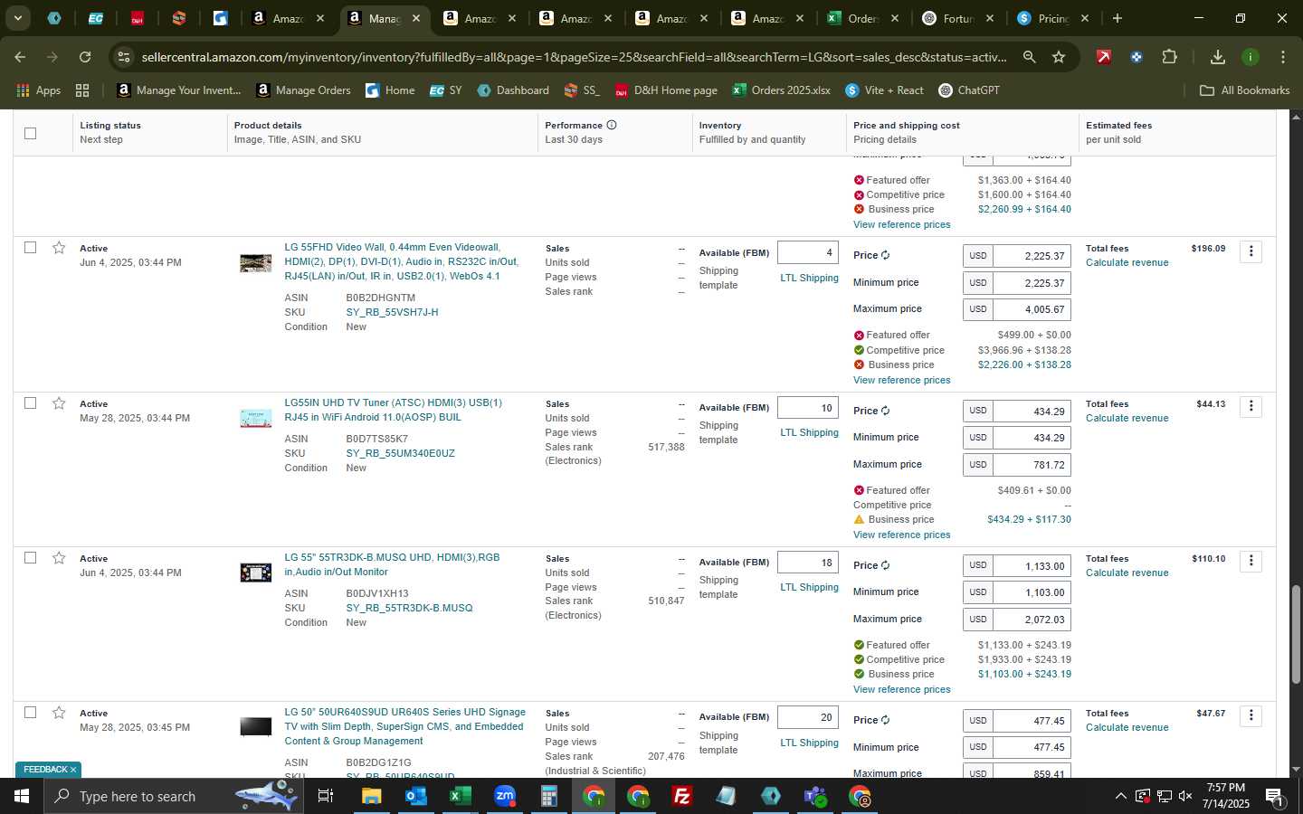This screenshot has width=1303, height=814.
Task: Click the browser back arrow
Action: 20,57
